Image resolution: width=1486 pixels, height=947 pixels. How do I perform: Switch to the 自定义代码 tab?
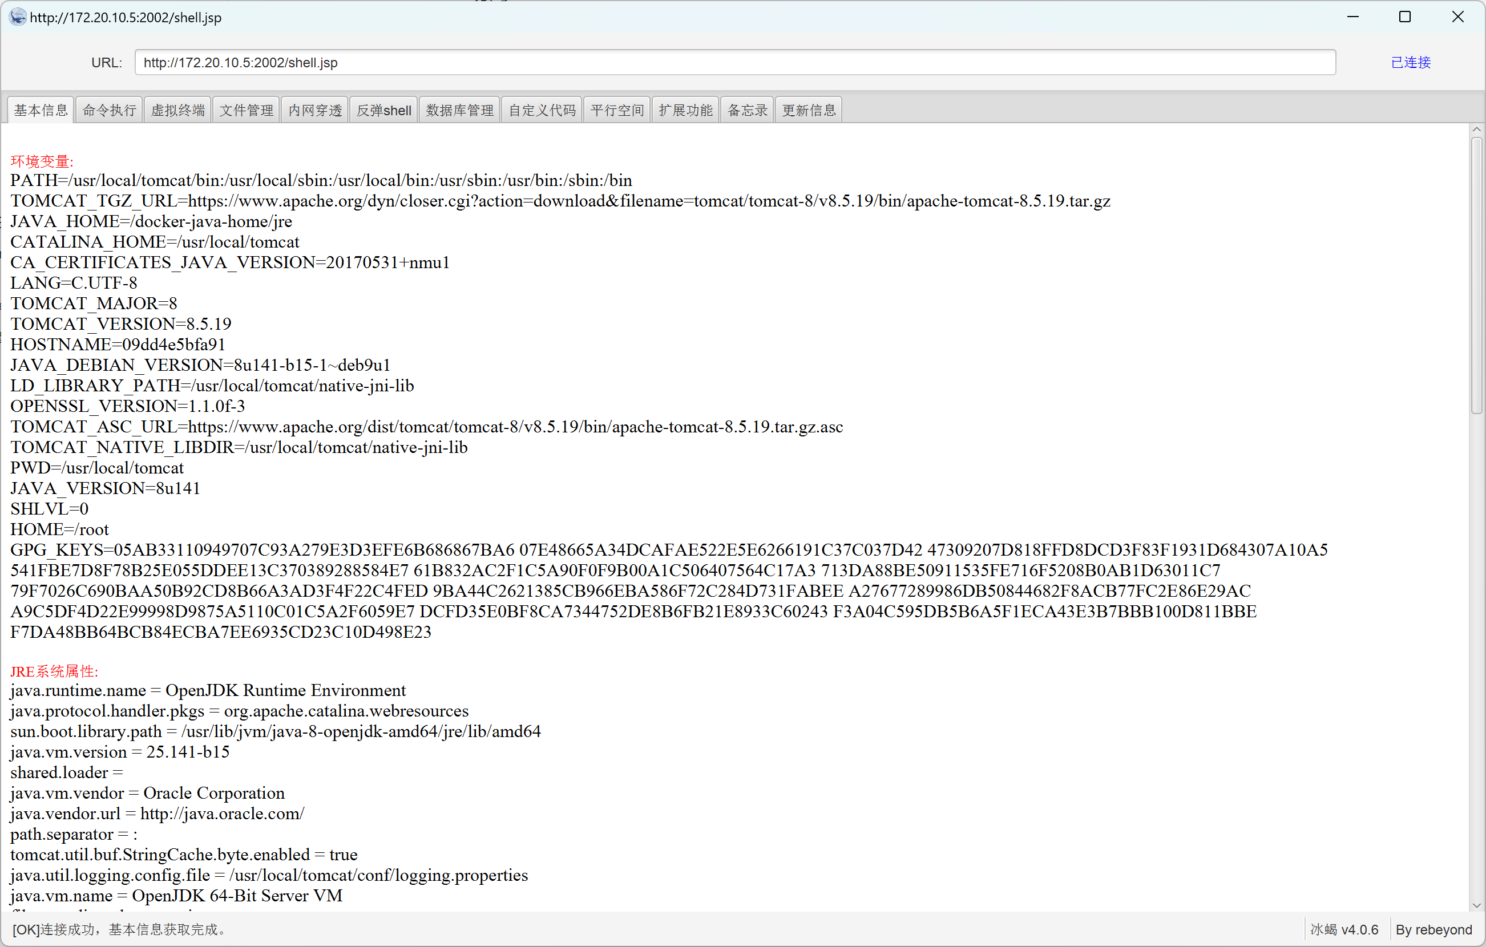(542, 111)
